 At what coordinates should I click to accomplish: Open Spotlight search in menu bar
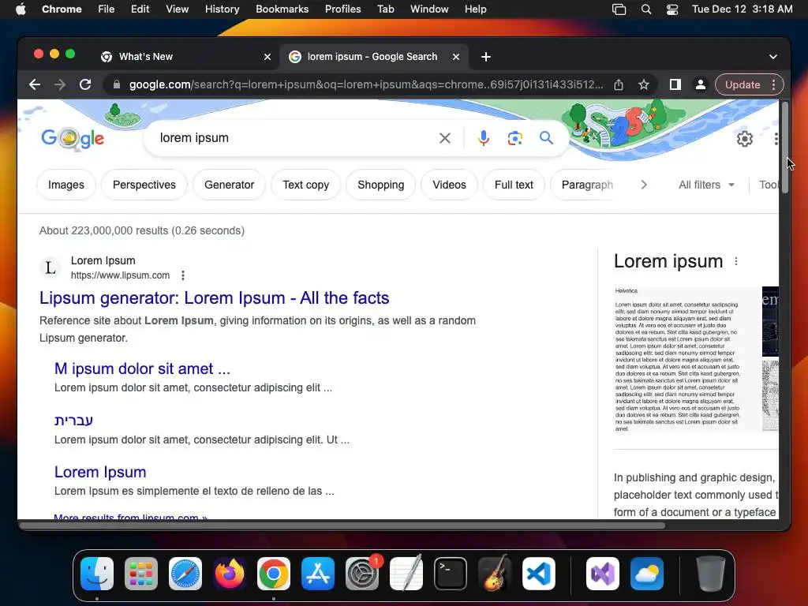coord(646,9)
